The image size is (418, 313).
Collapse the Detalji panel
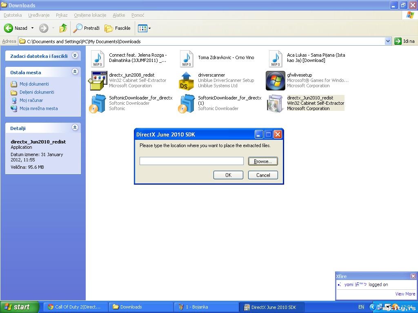click(75, 128)
